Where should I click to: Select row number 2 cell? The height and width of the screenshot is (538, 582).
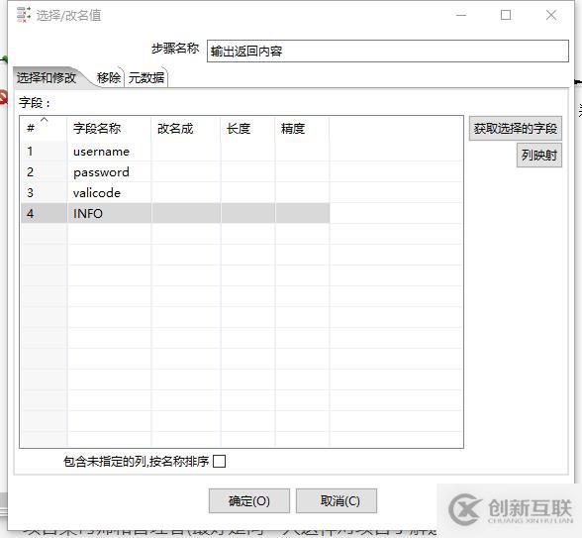(44, 172)
